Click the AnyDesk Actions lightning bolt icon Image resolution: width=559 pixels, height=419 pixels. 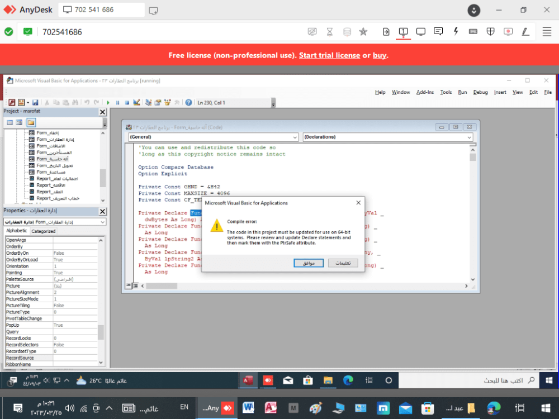point(456,32)
